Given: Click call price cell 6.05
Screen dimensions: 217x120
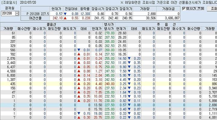Looking at the screenshot, I should pyautogui.click(x=99, y=88).
